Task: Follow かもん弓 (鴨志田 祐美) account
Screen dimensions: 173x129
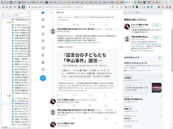Action: pyautogui.click(x=157, y=25)
